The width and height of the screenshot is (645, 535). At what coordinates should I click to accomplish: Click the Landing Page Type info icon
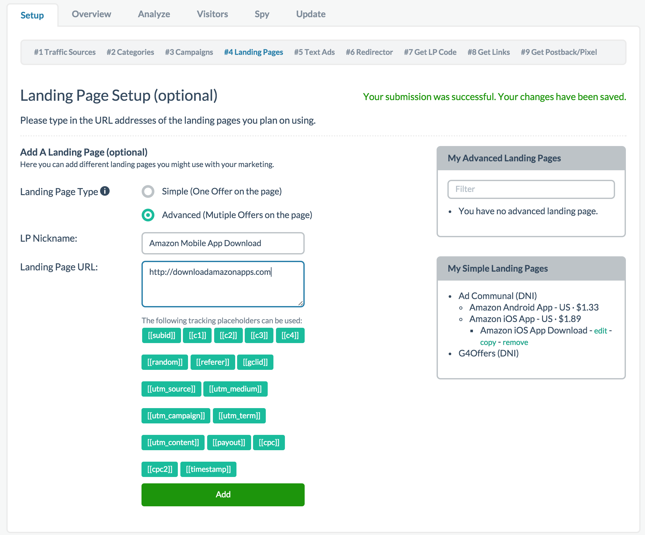pos(105,191)
